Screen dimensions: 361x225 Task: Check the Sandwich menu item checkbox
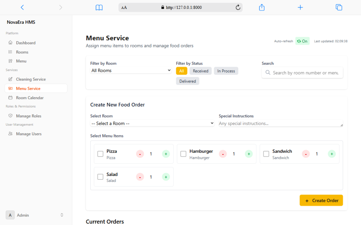266,154
